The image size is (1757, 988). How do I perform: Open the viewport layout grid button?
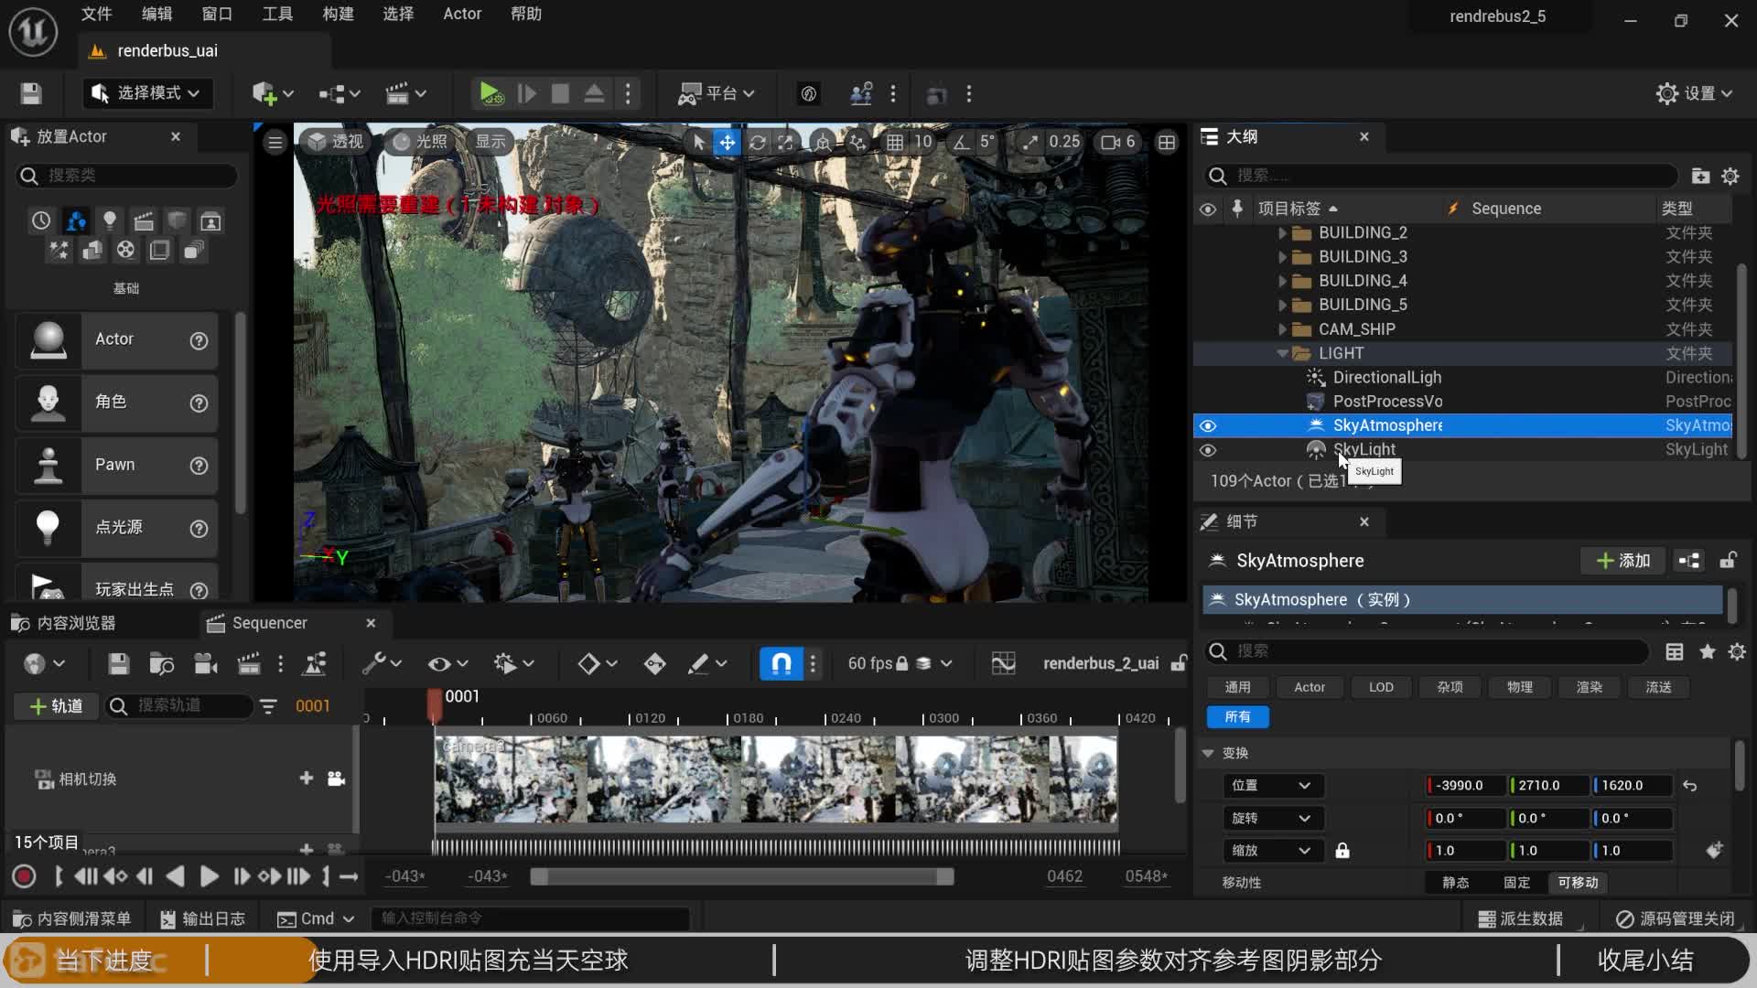point(1167,142)
